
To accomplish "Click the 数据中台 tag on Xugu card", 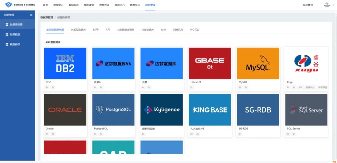I will point(310,87).
